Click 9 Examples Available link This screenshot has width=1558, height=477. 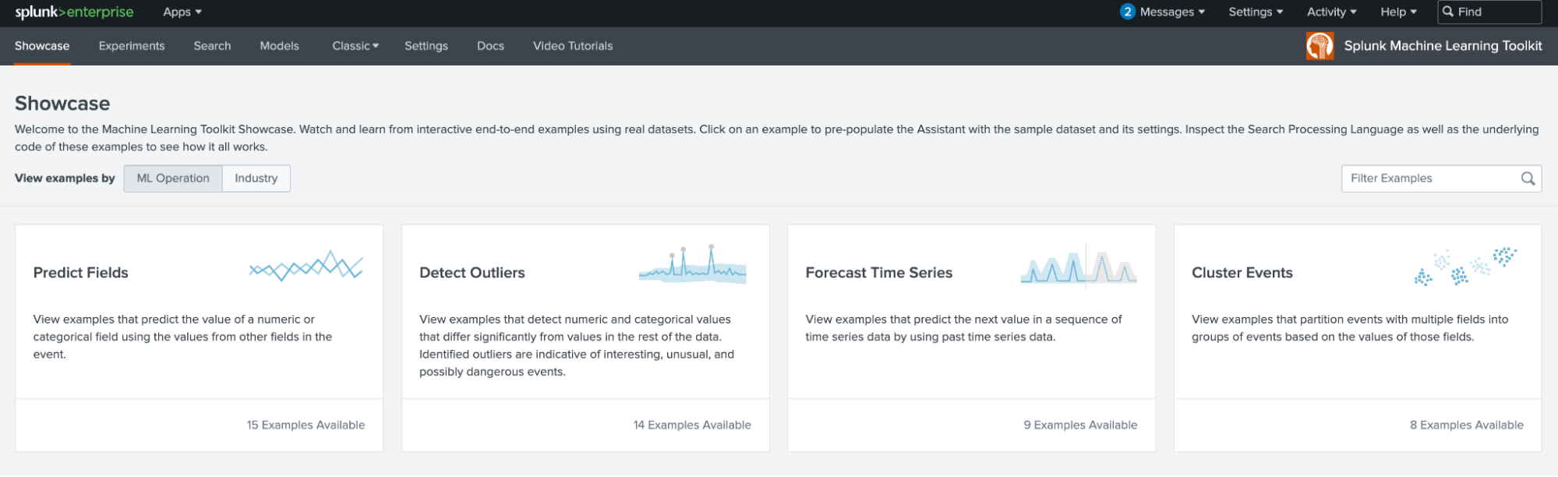coord(1080,425)
